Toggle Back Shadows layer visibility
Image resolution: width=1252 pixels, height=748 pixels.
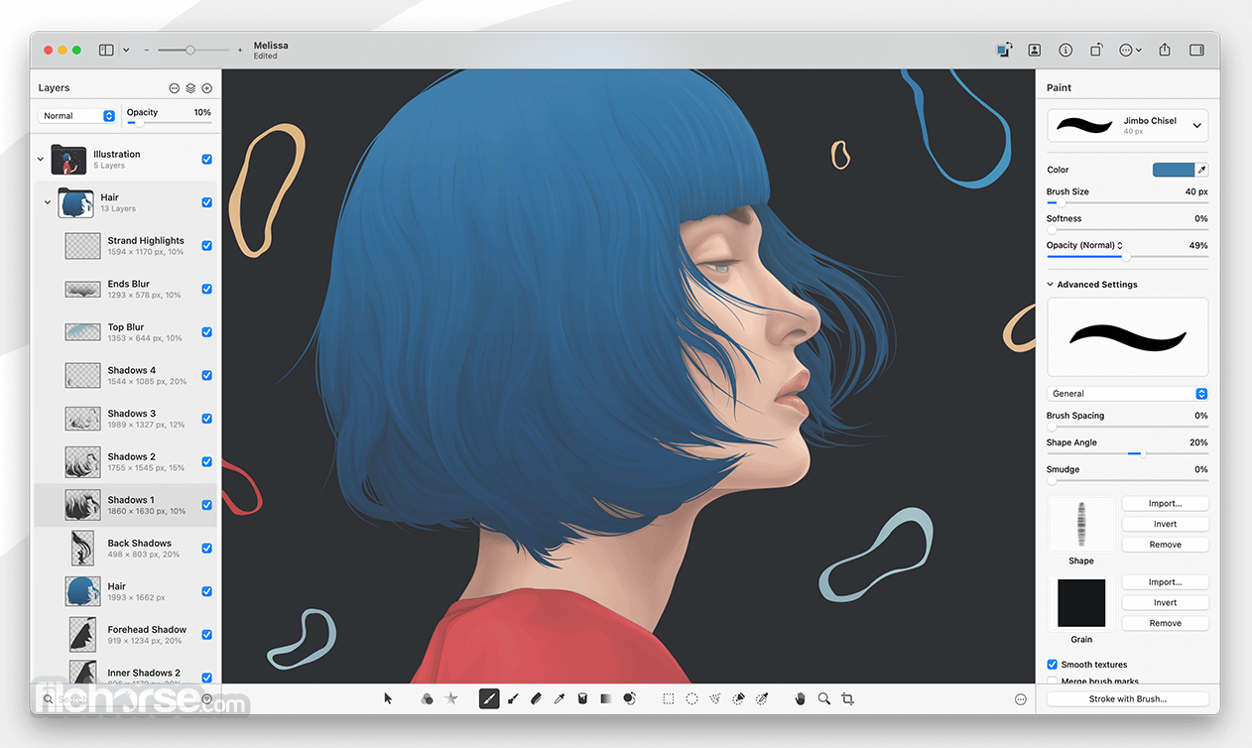coord(206,548)
